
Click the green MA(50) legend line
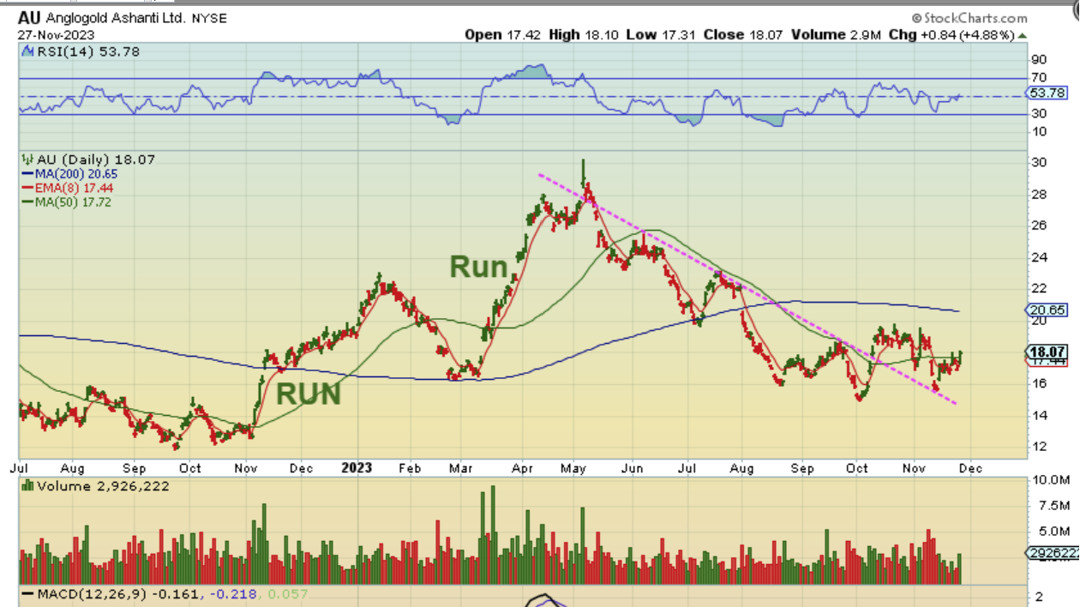26,201
